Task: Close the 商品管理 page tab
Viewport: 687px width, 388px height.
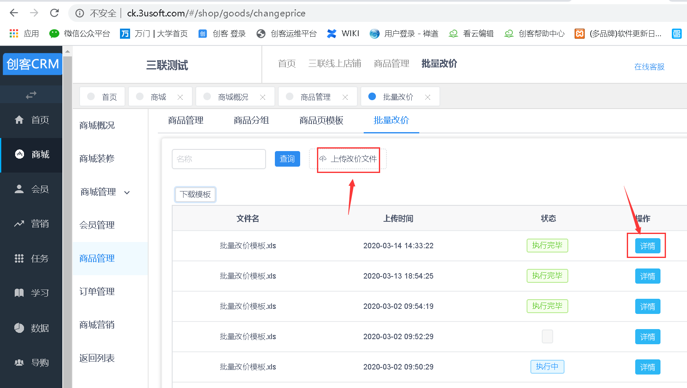Action: coord(345,97)
